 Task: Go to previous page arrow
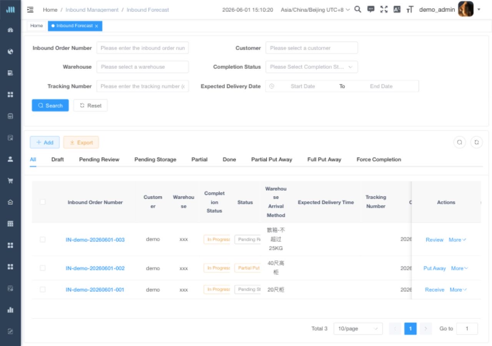tap(395, 329)
